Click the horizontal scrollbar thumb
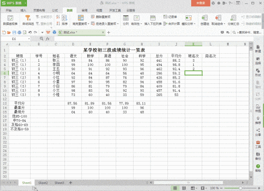 click(188, 183)
